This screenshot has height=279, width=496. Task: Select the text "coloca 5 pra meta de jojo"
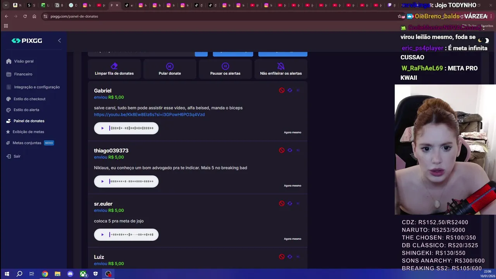[x=119, y=221]
